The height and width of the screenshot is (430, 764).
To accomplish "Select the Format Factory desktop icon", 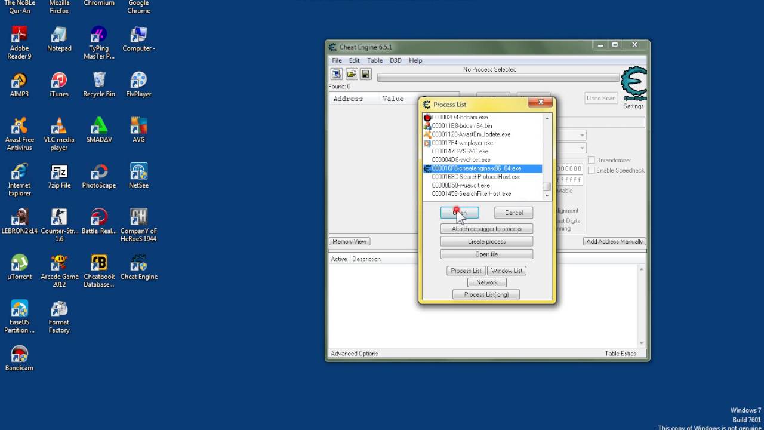I will click(59, 317).
